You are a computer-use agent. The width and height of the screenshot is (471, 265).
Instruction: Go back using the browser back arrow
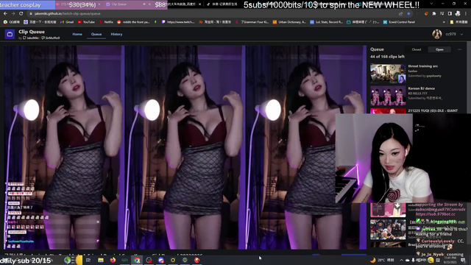(x=5, y=13)
